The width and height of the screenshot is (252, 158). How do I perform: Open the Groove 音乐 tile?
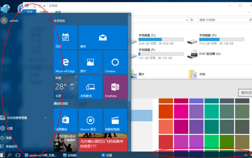pyautogui.click(x=90, y=120)
